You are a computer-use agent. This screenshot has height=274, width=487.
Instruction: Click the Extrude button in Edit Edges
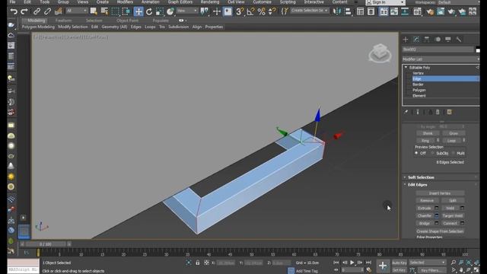pos(425,208)
